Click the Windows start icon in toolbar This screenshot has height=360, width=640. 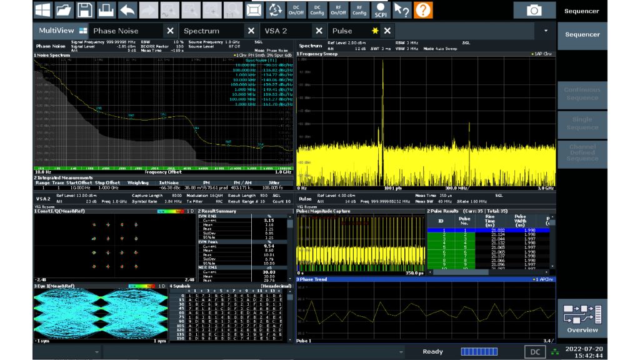42,10
